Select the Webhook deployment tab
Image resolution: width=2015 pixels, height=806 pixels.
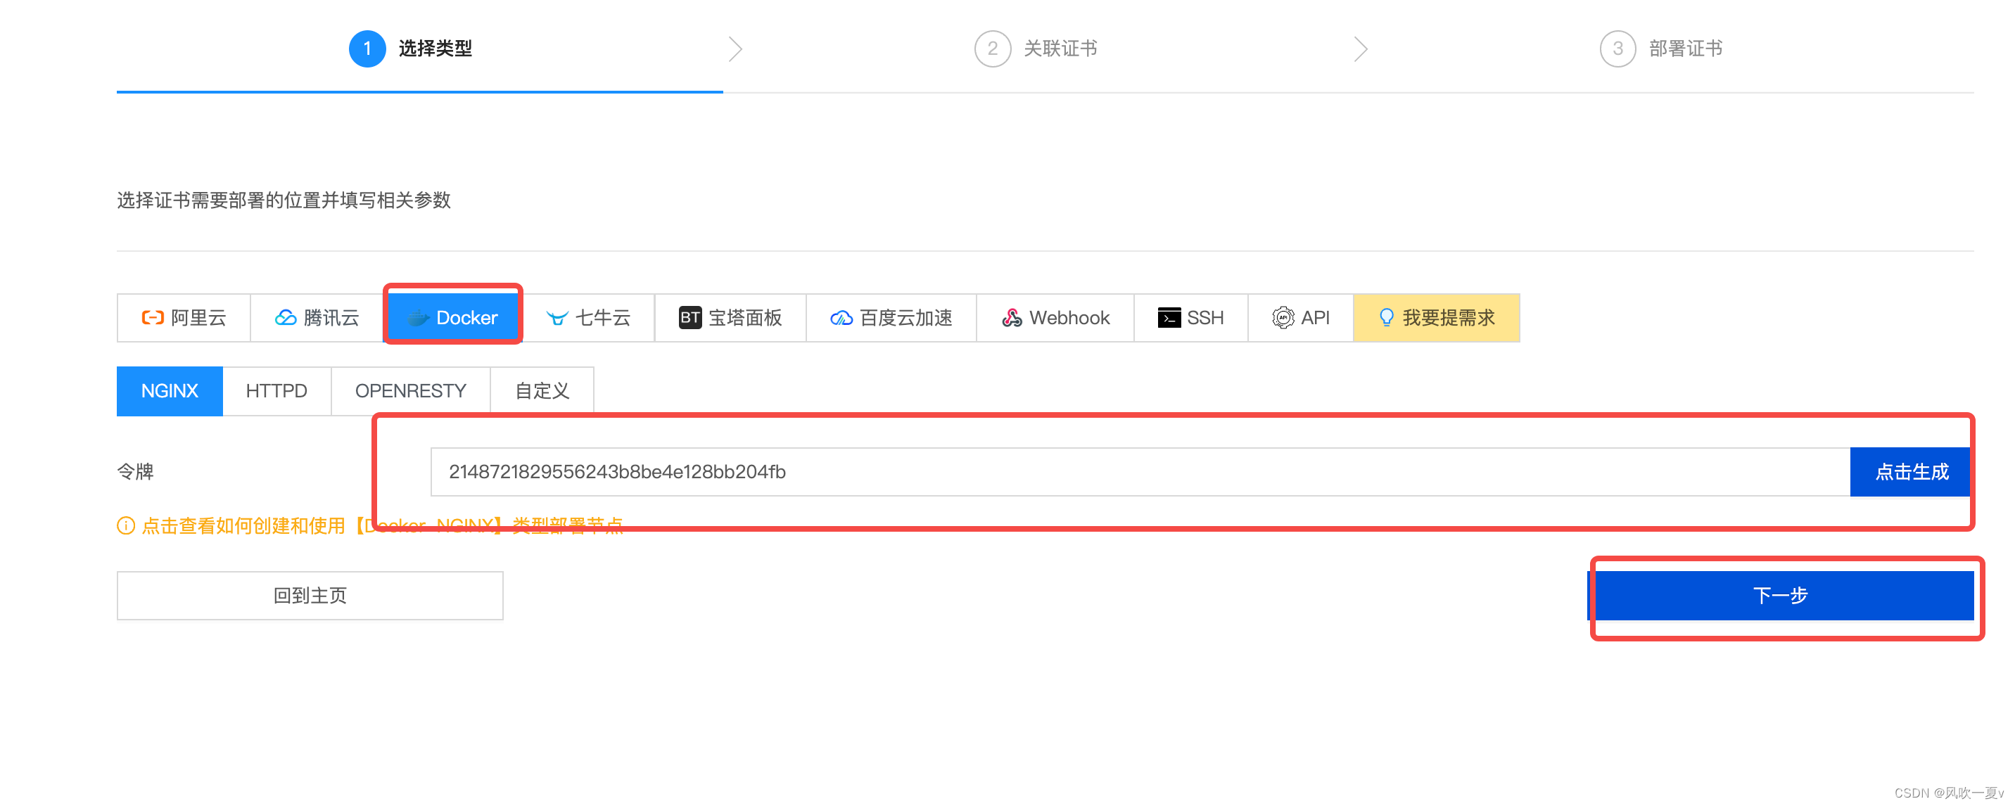1055,317
